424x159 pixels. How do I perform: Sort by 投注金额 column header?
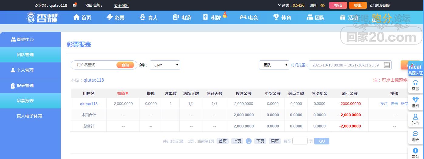pyautogui.click(x=244, y=93)
